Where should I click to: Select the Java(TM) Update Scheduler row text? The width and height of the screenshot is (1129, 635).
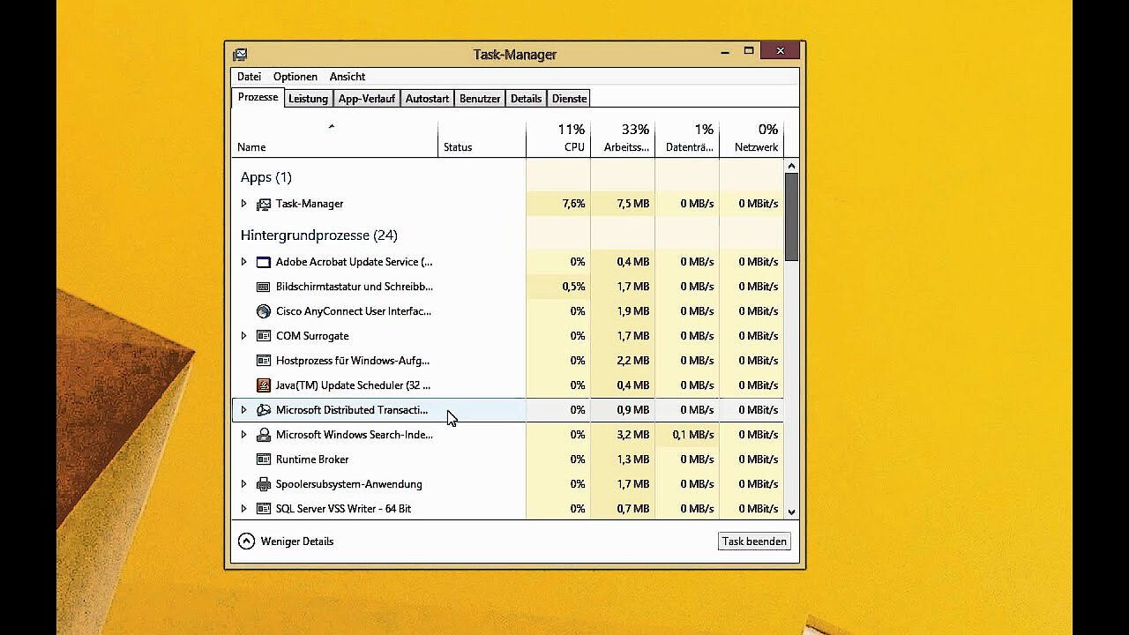(x=354, y=385)
